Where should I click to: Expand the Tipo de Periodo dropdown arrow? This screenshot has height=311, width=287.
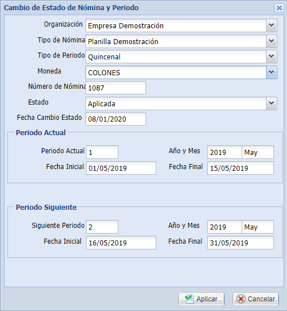tap(271, 57)
